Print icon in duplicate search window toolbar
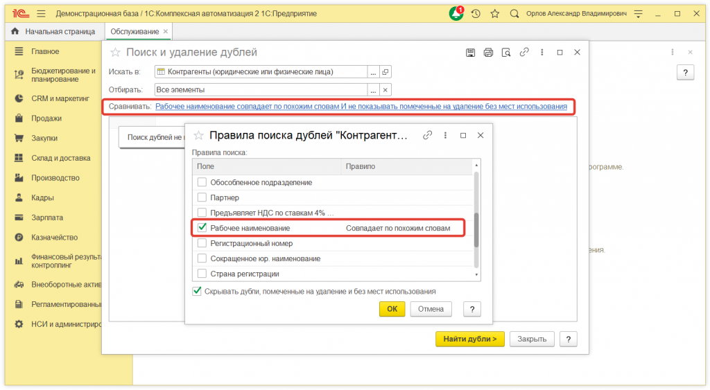 pyautogui.click(x=488, y=53)
